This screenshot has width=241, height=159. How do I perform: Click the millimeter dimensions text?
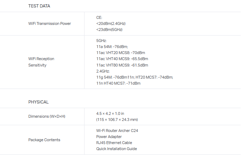117,120
